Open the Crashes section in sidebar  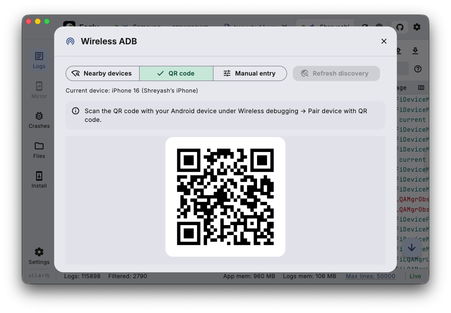click(x=39, y=120)
